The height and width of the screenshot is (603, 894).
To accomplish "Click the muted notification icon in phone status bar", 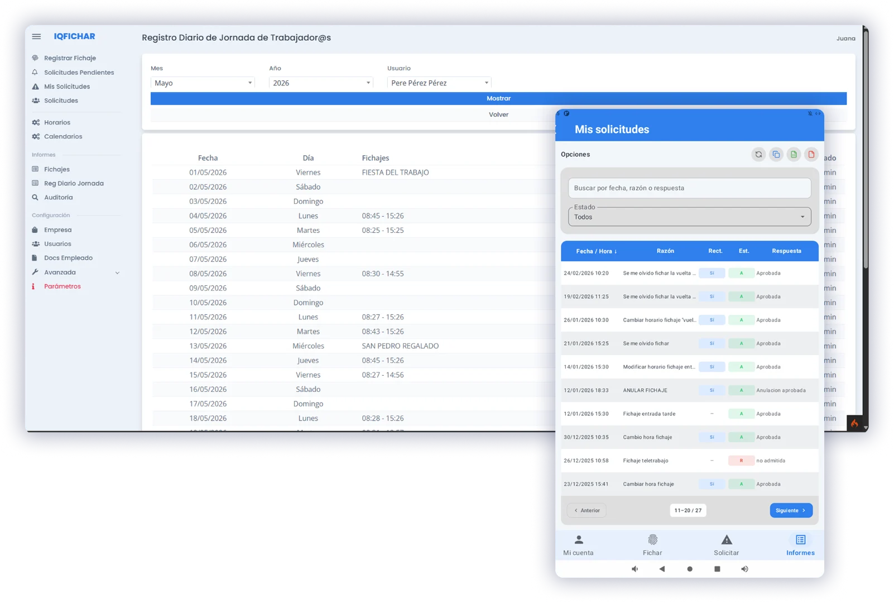I will click(810, 113).
